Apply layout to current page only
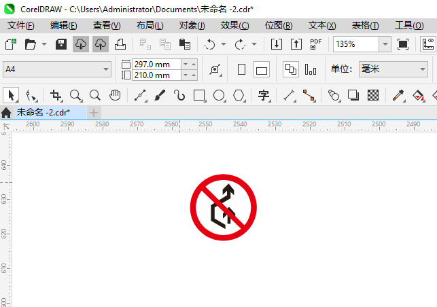 (x=311, y=69)
